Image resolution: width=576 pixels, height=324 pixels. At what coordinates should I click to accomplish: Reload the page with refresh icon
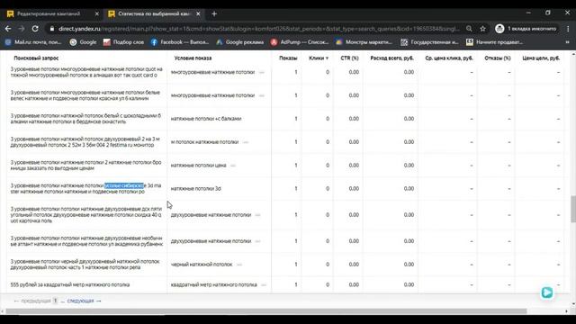click(x=35, y=29)
